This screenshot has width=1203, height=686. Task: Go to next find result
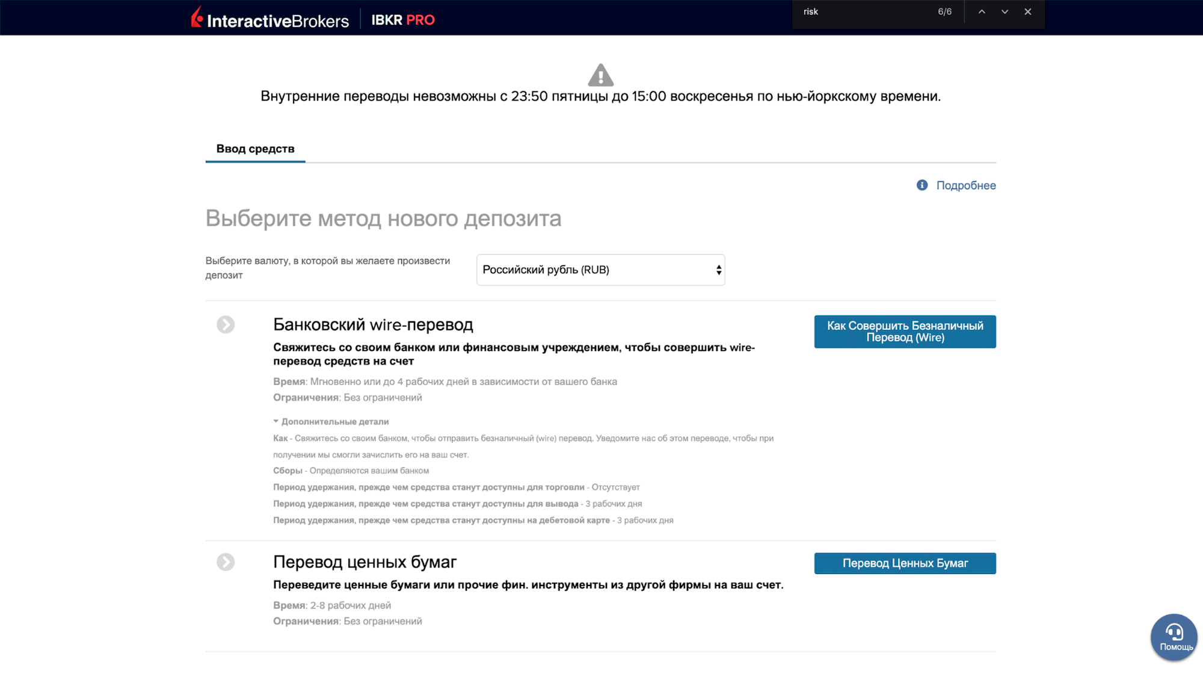(x=1005, y=11)
